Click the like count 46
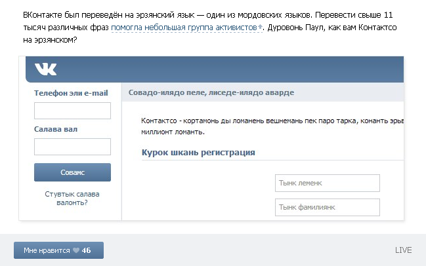 (86, 250)
